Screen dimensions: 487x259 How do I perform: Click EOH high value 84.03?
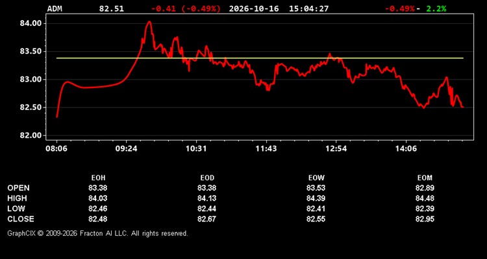(x=98, y=198)
